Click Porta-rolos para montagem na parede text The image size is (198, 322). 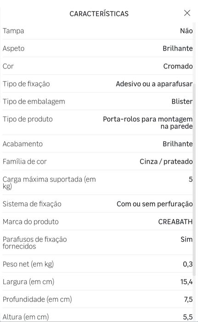tap(148, 123)
